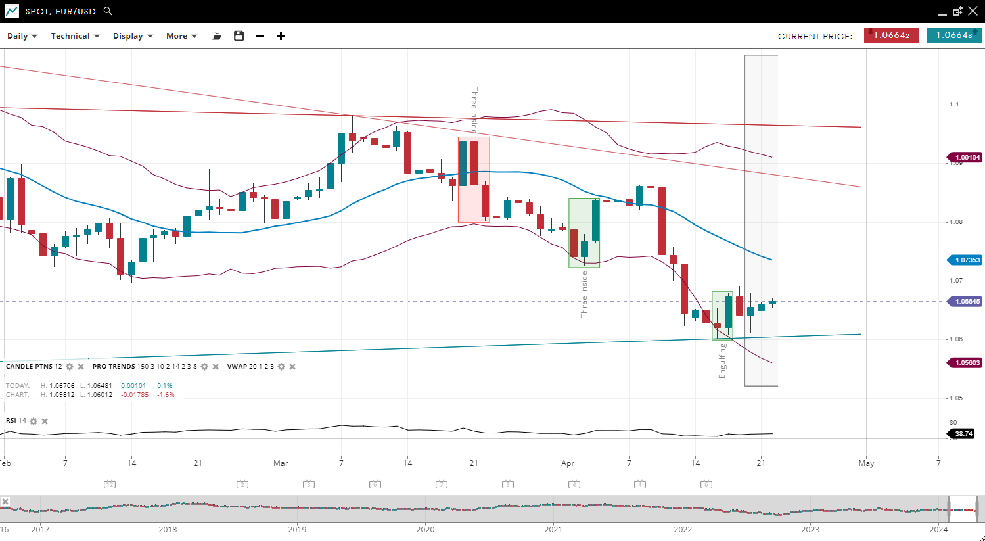
Task: Click the navigator range window handle
Action: pyautogui.click(x=949, y=509)
